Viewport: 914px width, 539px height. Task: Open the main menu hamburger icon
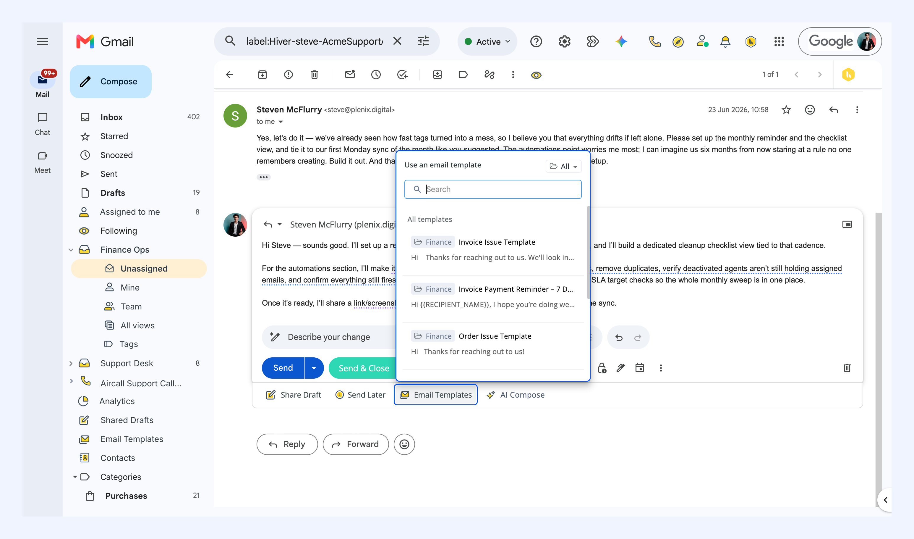coord(43,41)
